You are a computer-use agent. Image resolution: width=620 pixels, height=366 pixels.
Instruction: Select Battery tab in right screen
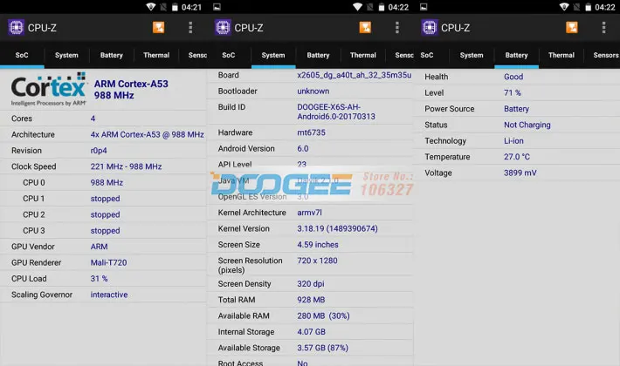click(x=516, y=55)
